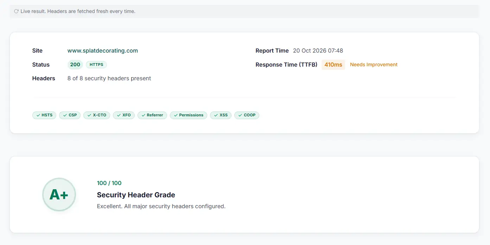Select the XFO header chip

(124, 115)
